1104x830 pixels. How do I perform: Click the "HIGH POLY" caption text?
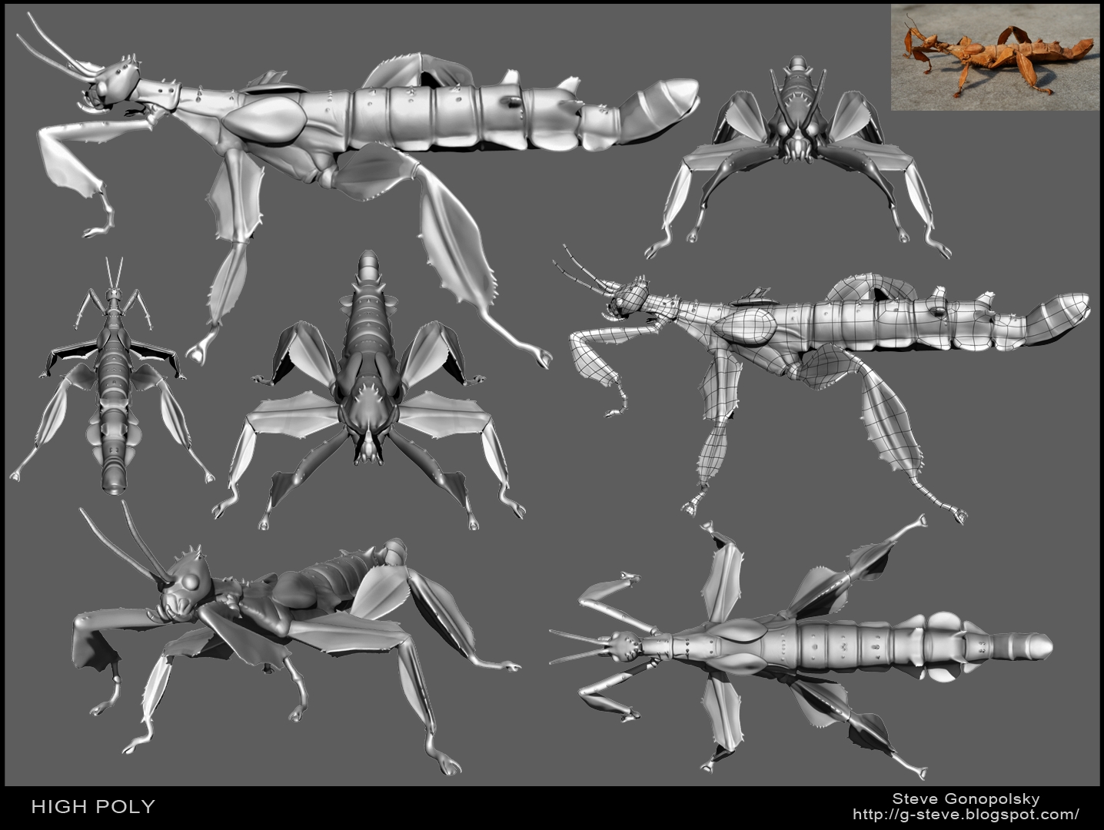(x=93, y=806)
